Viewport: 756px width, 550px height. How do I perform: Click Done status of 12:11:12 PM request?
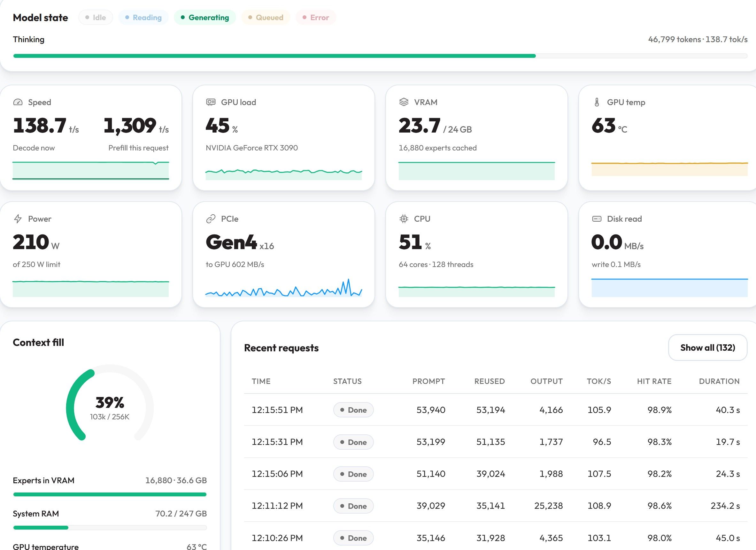pyautogui.click(x=353, y=506)
